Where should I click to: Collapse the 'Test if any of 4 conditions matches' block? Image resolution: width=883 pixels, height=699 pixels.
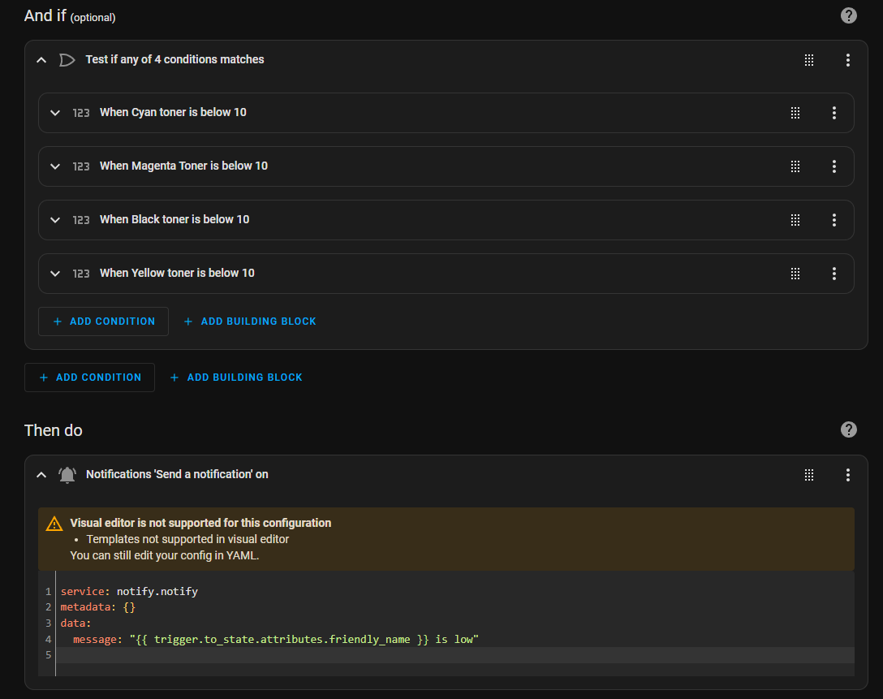tap(41, 59)
